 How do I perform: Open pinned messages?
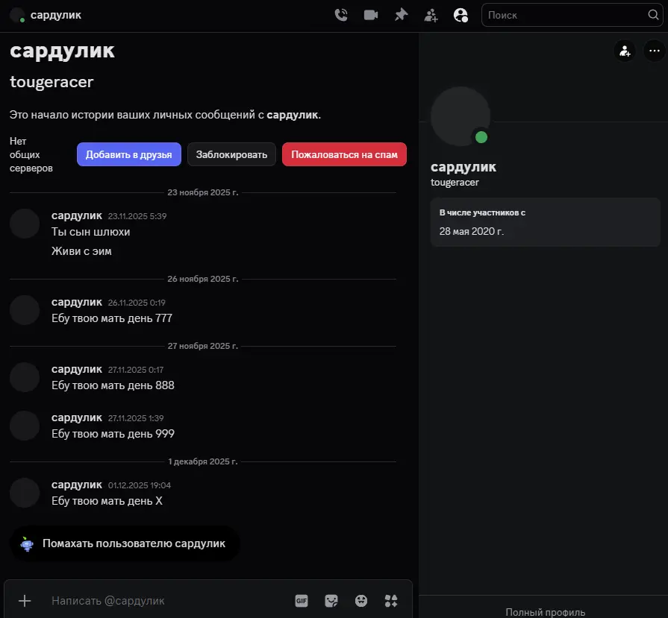(x=401, y=15)
